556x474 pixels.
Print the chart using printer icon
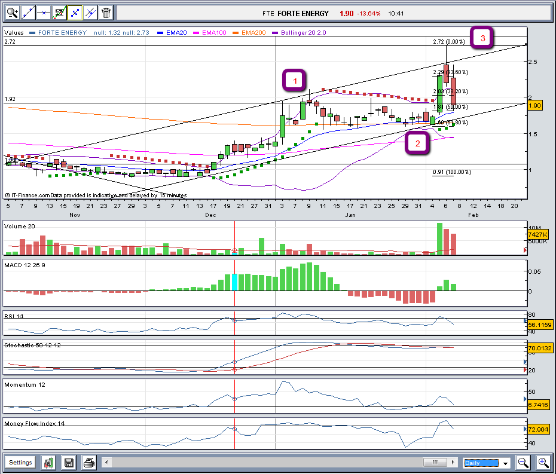click(x=88, y=463)
